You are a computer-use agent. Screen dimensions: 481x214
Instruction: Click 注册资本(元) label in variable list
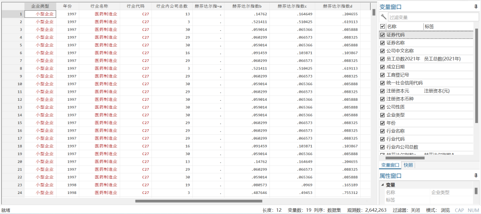[x=436, y=91]
